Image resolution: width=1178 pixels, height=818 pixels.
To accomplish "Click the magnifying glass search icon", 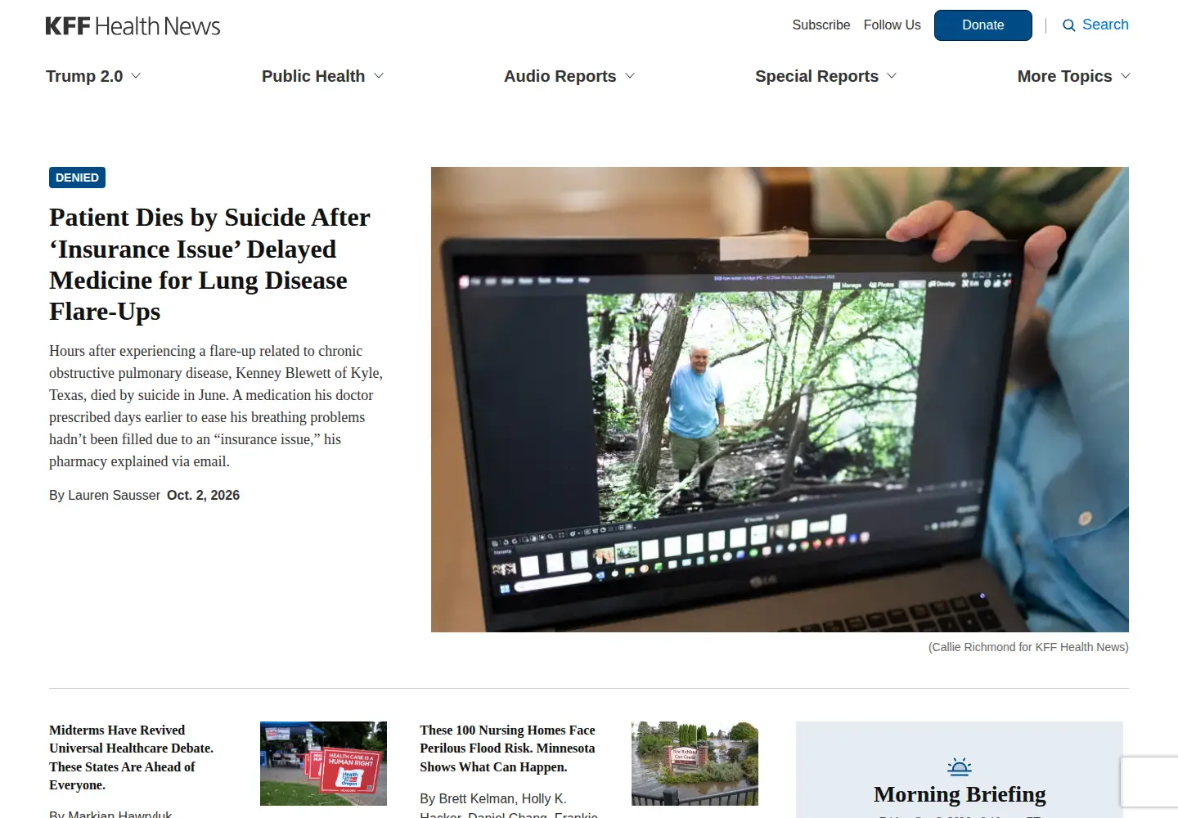I will (x=1068, y=25).
